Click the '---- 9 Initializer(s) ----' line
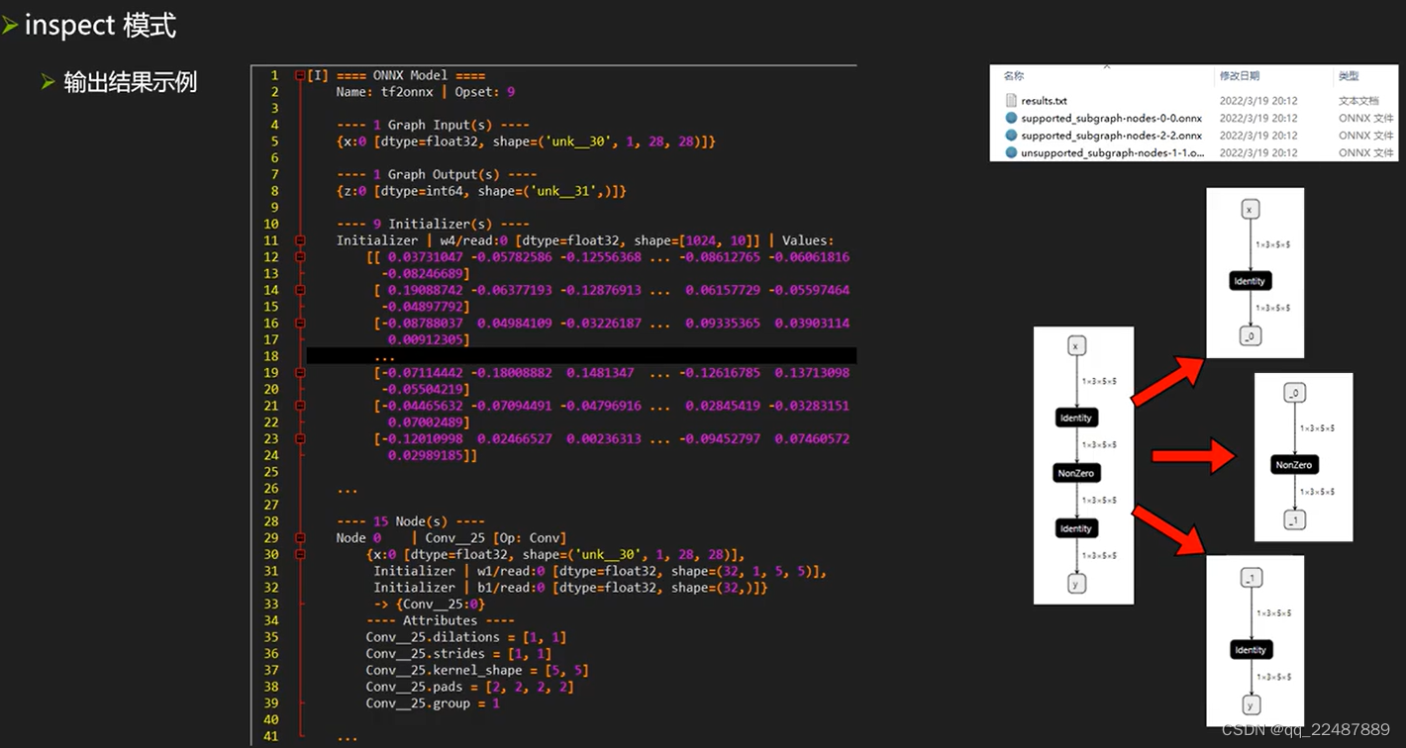The width and height of the screenshot is (1406, 748). (433, 224)
